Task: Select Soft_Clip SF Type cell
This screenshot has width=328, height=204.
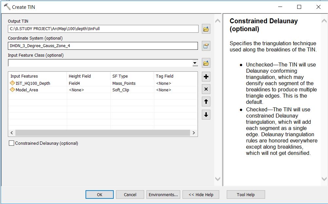Action: click(x=132, y=90)
